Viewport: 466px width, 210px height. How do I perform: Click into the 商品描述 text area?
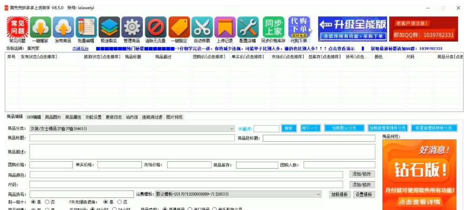[x=202, y=152]
